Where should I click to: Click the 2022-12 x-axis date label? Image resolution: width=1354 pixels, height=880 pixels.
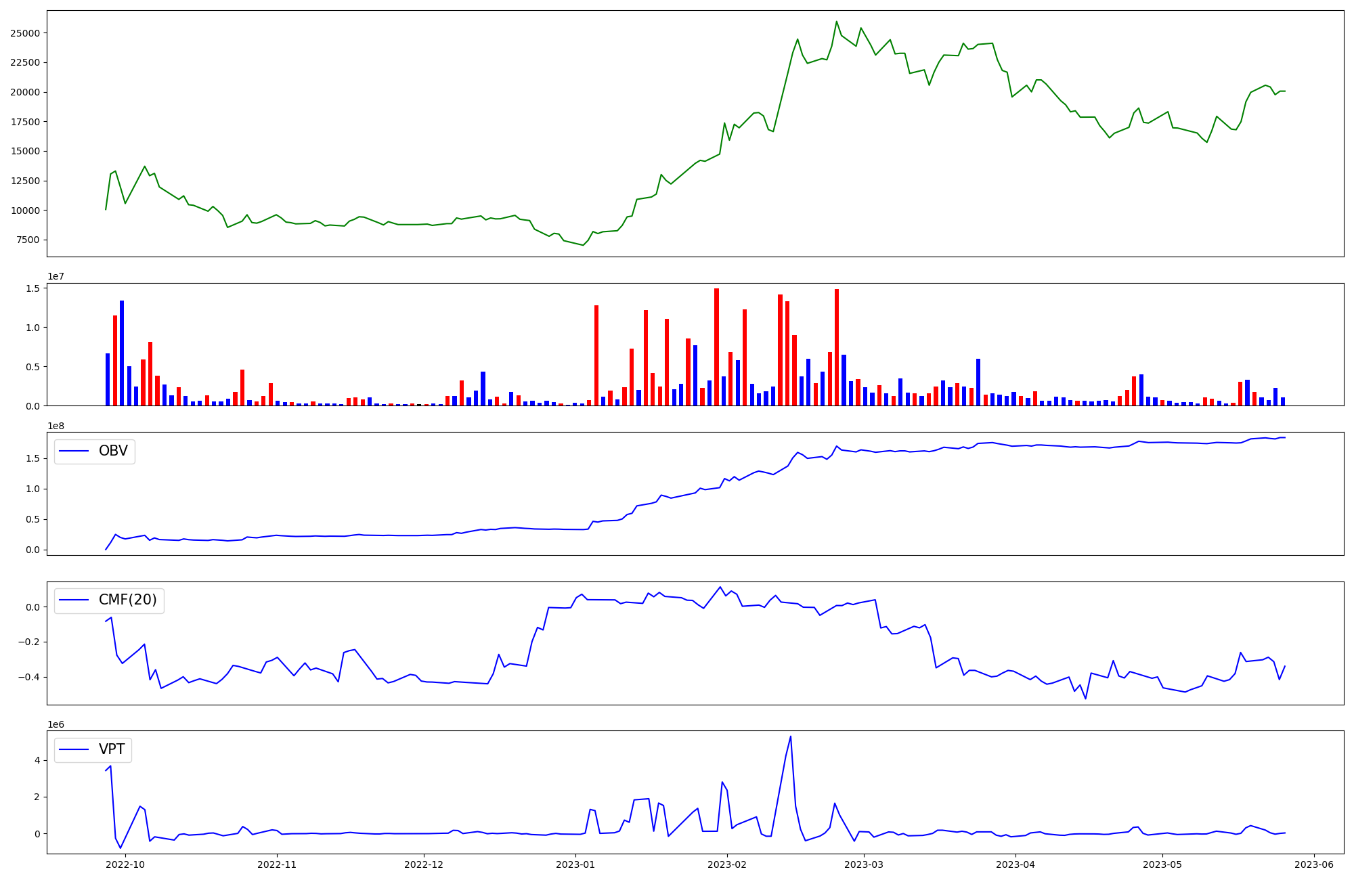click(424, 864)
